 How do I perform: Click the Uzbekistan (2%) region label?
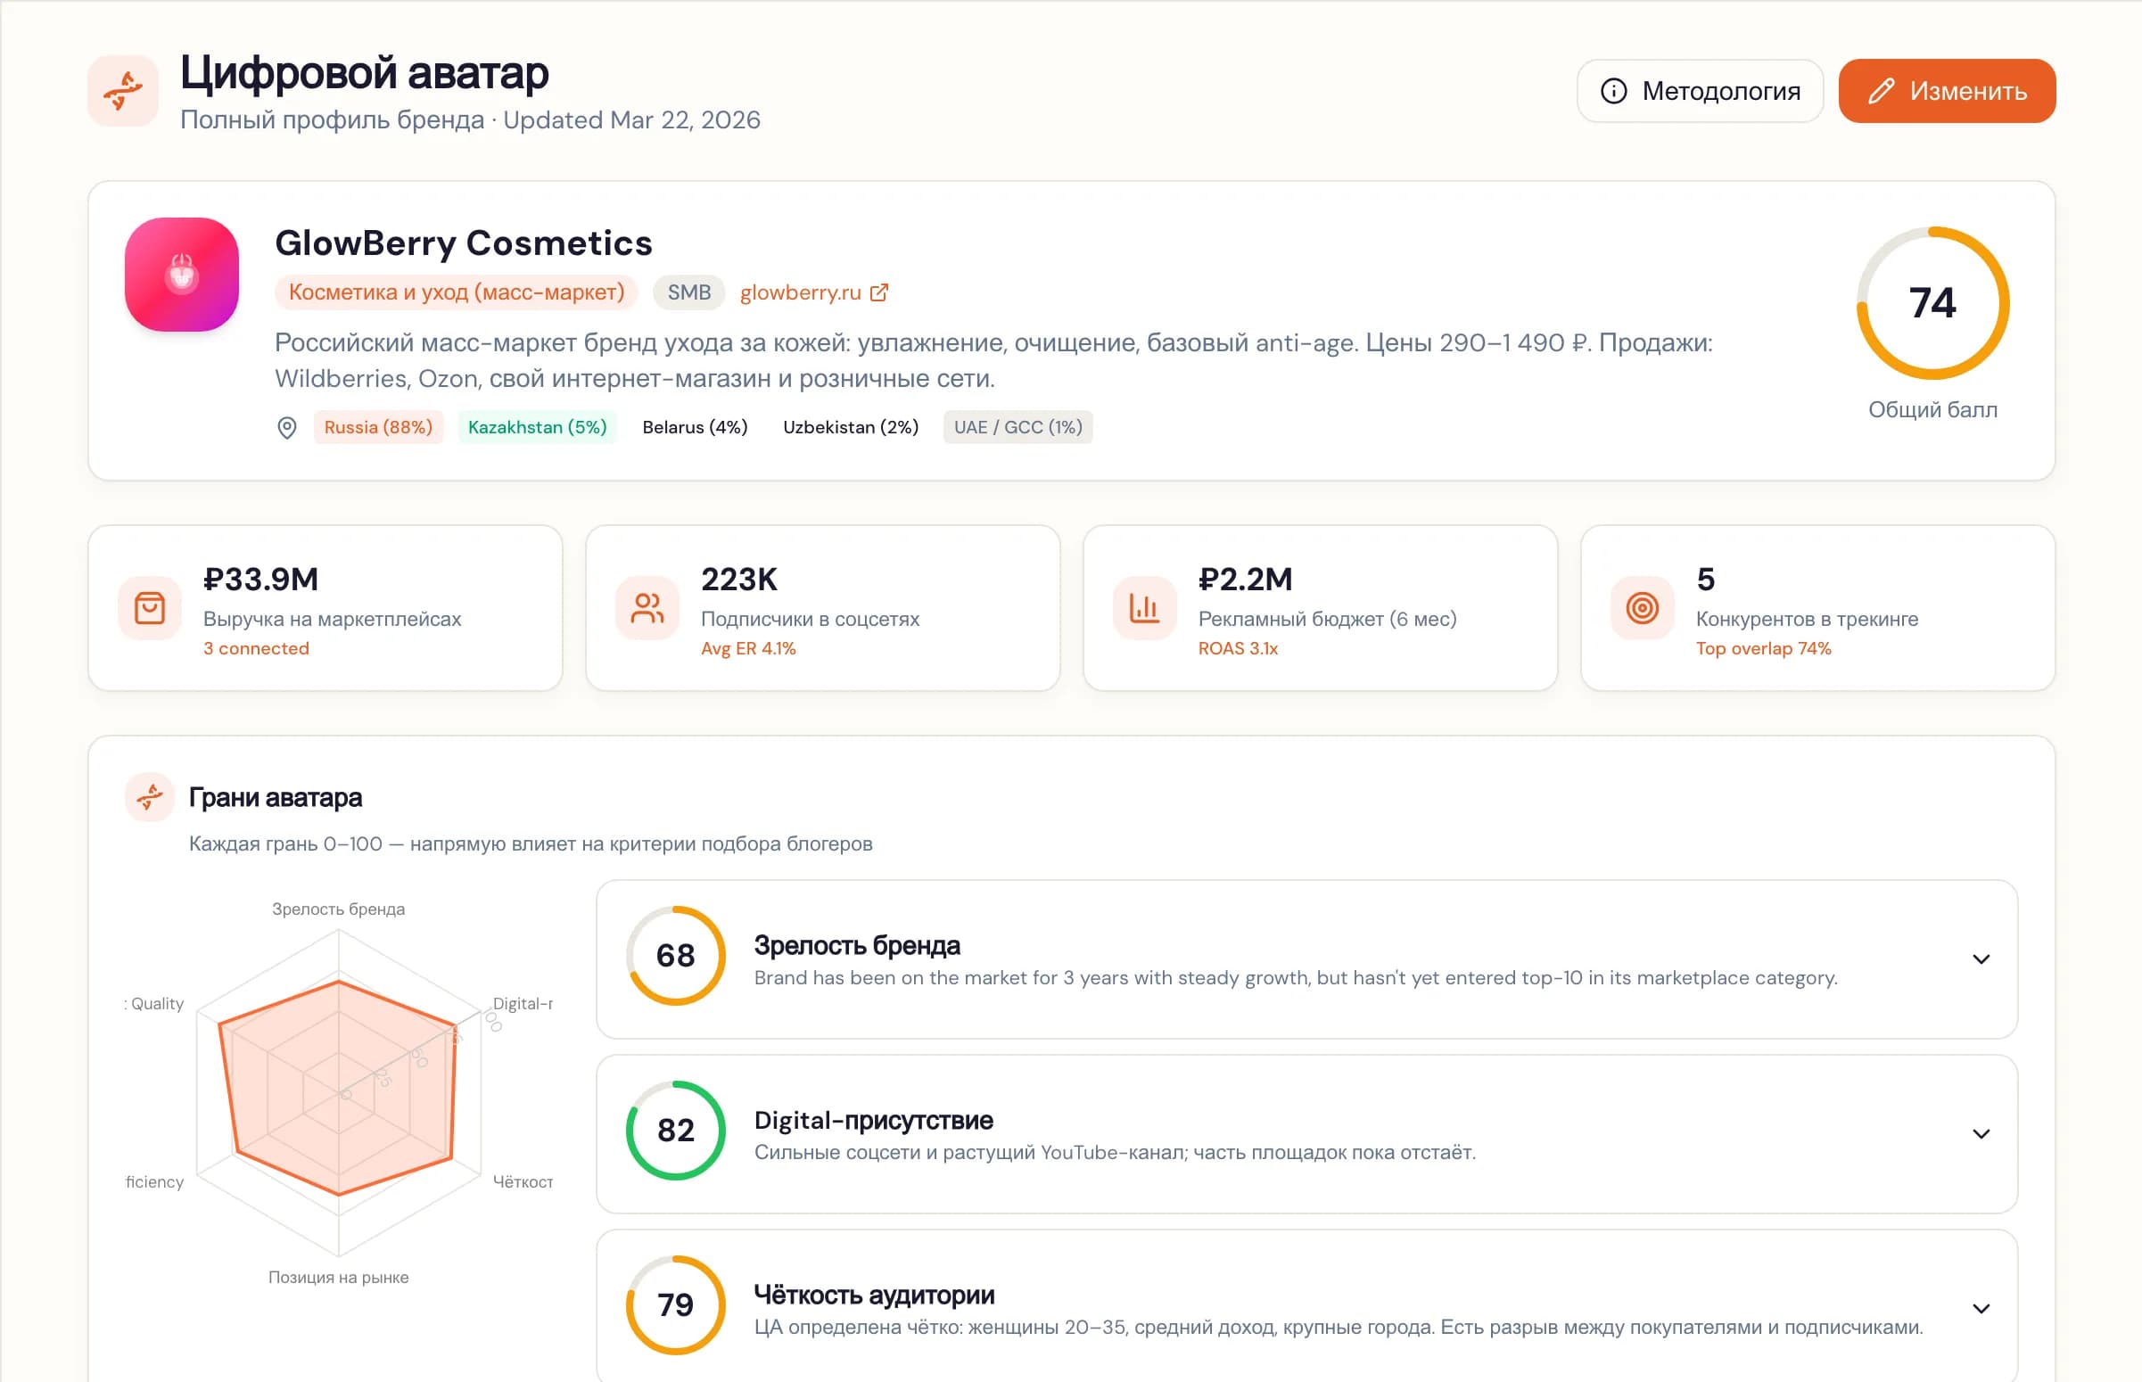851,427
